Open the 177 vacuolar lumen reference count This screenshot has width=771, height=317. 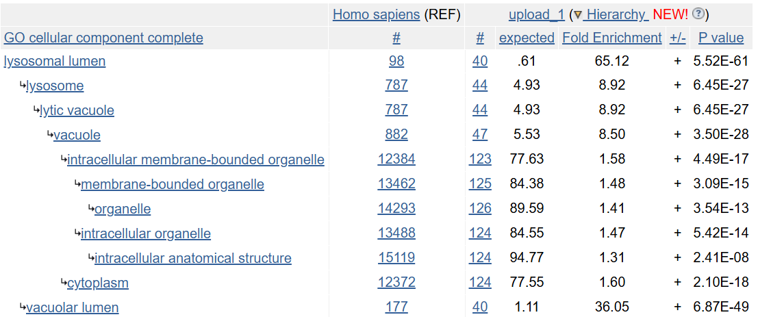(x=396, y=307)
